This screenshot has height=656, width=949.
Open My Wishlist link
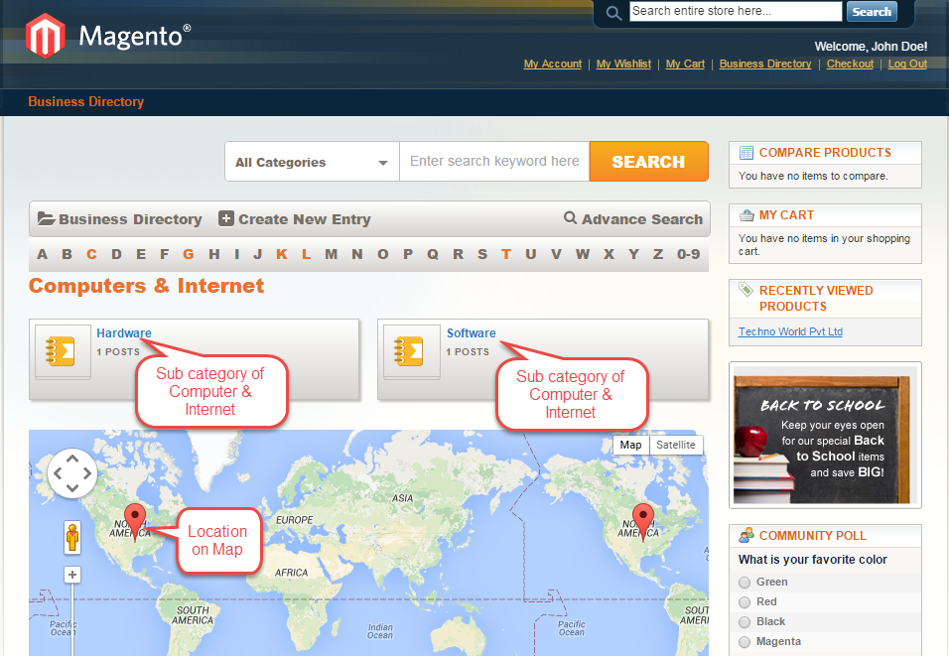tap(623, 64)
